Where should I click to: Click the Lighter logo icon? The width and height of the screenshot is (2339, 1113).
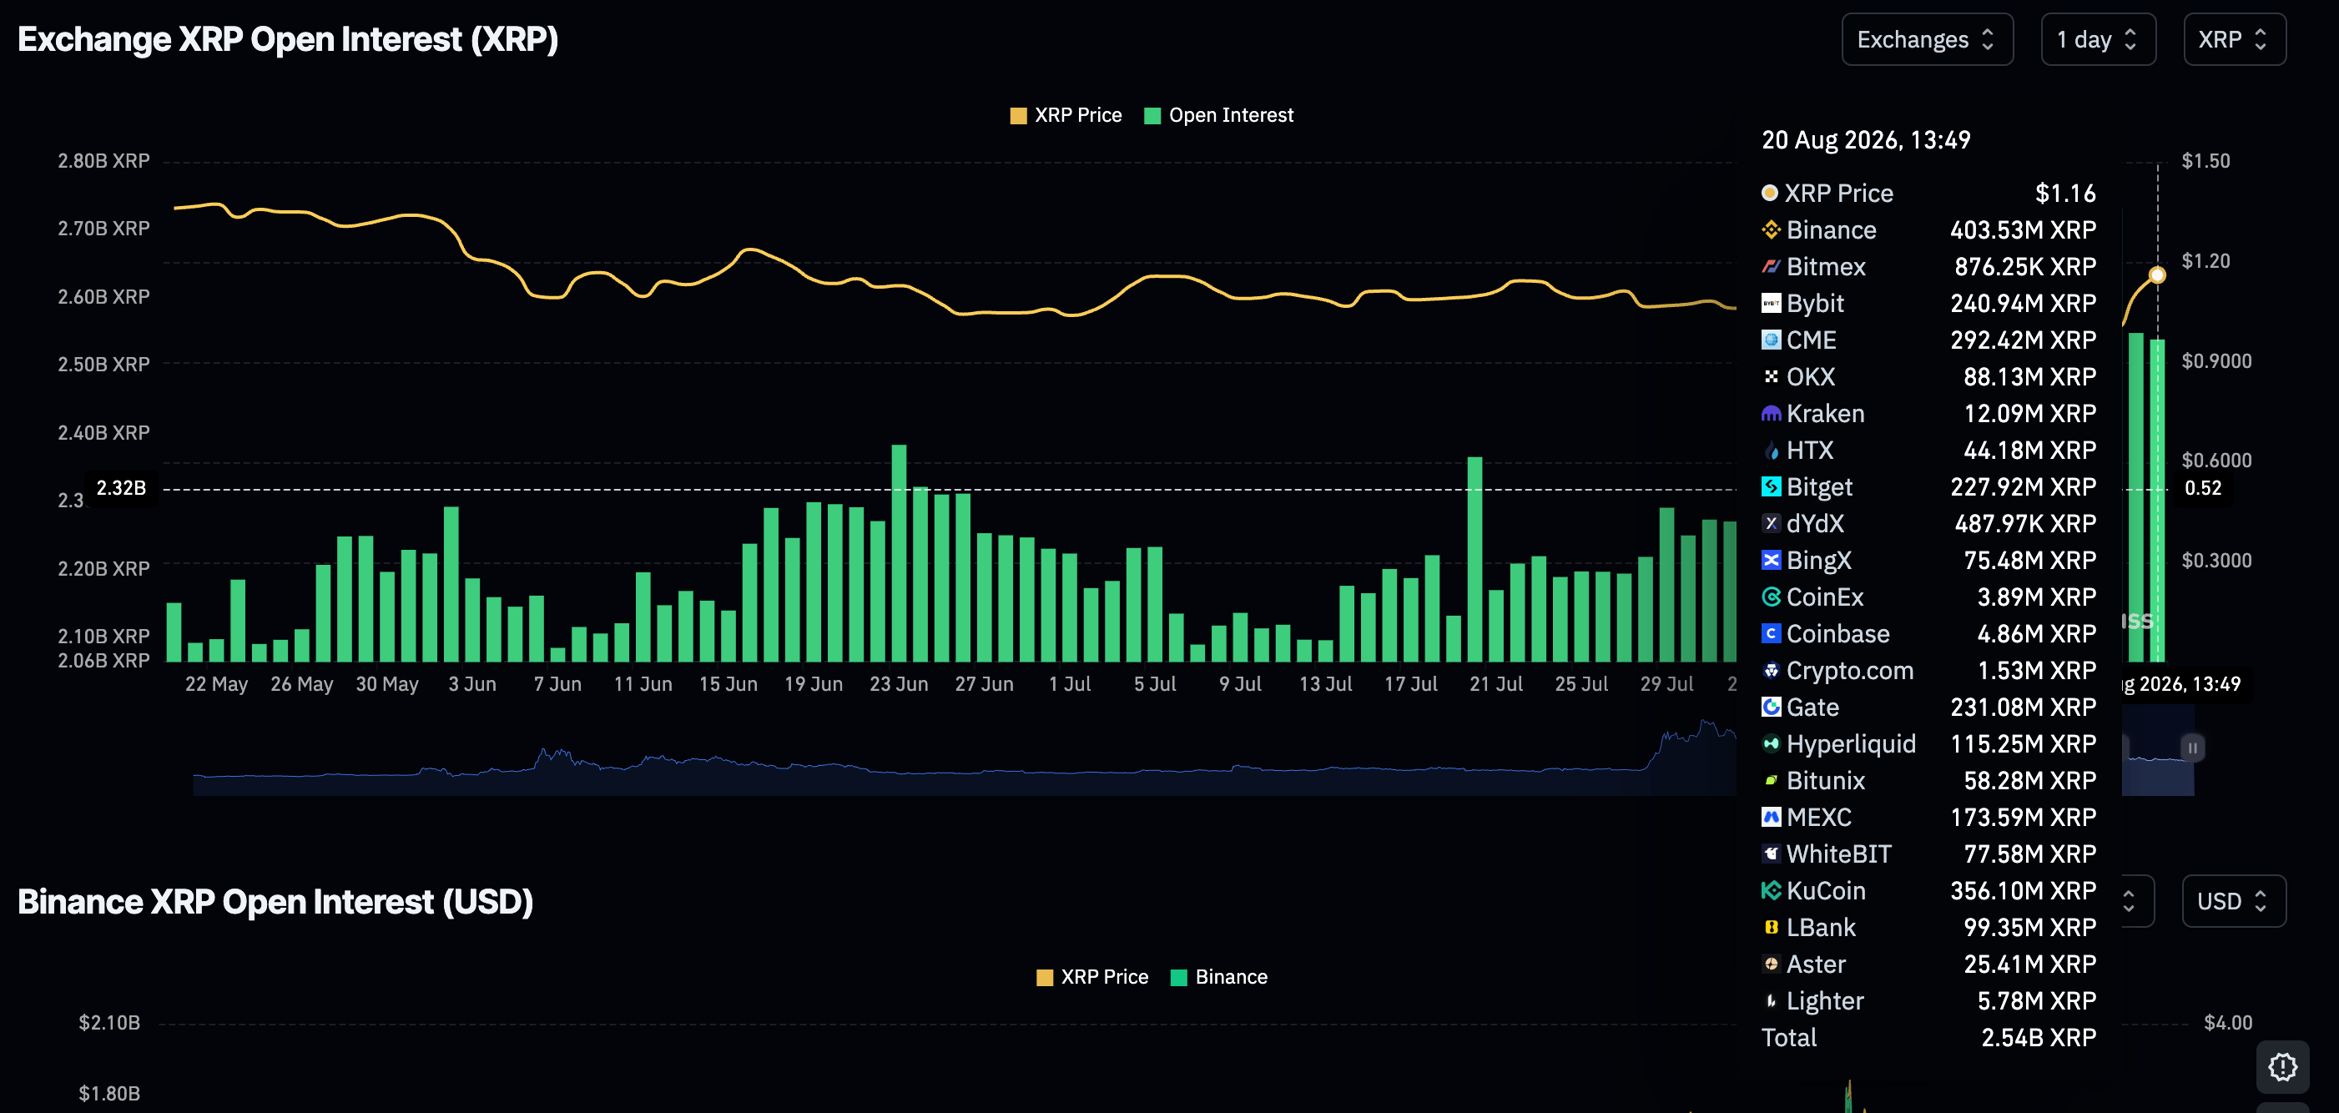(x=1771, y=1001)
